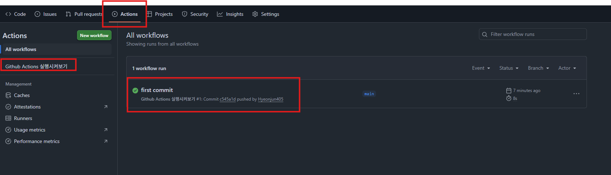Click the New workflow button

tap(94, 35)
